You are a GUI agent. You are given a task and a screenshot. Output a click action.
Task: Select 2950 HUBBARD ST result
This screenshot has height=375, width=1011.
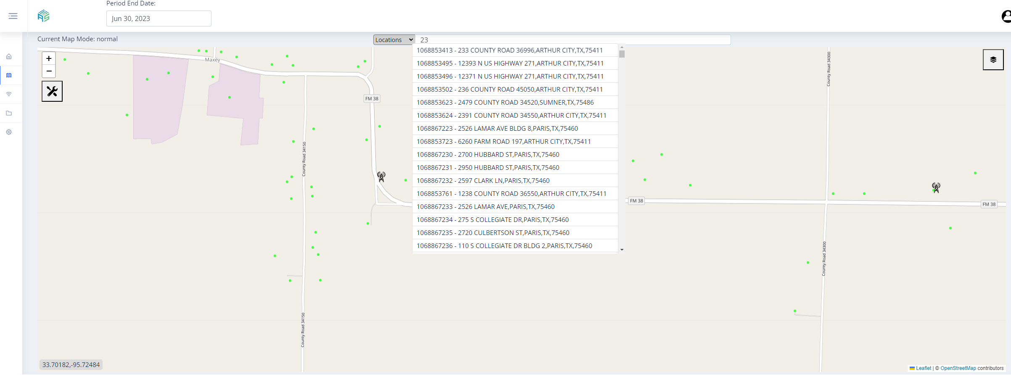(515, 168)
